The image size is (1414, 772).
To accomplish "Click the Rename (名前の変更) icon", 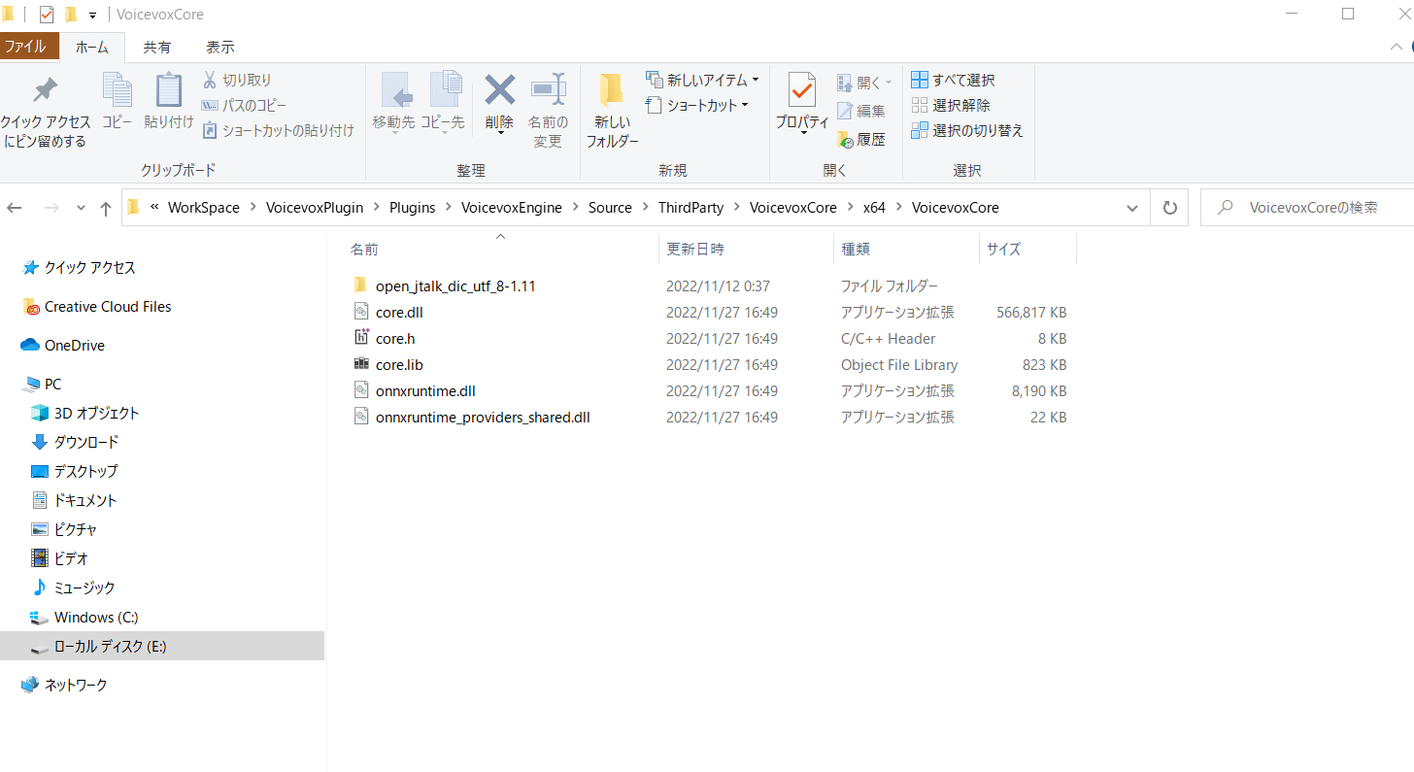I will click(548, 111).
